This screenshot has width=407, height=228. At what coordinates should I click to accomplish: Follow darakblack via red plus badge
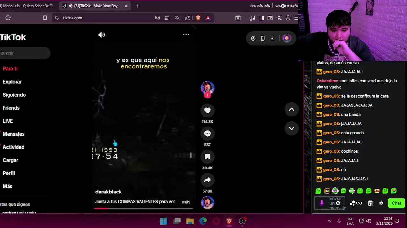pyautogui.click(x=207, y=95)
